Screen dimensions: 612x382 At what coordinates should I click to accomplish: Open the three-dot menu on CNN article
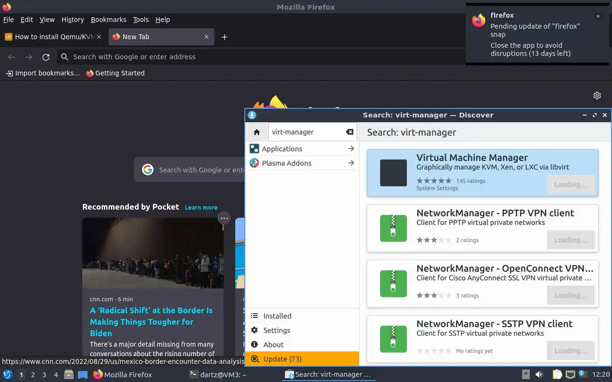pos(224,218)
